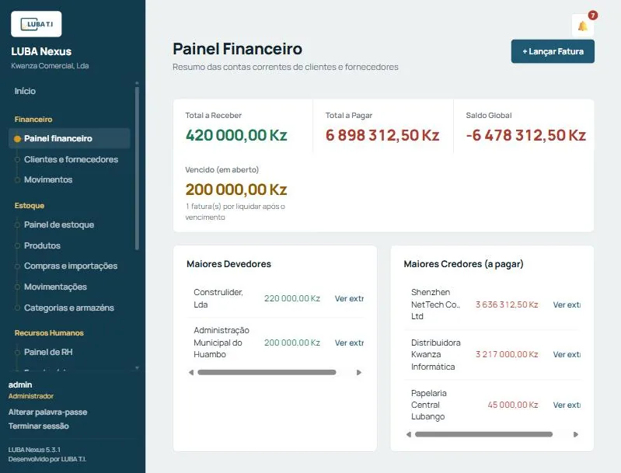Click the amount 3 217 000,00 Kz

(x=507, y=355)
